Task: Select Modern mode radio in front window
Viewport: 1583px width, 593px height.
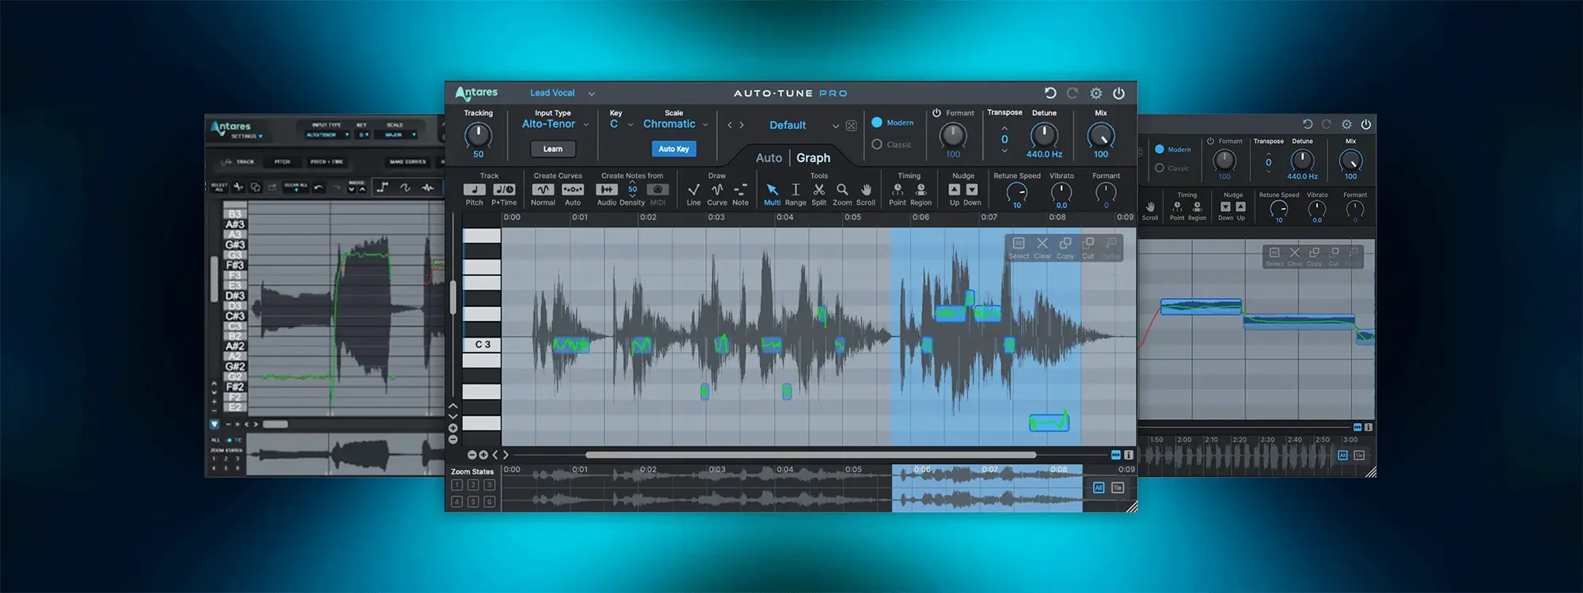Action: (877, 123)
